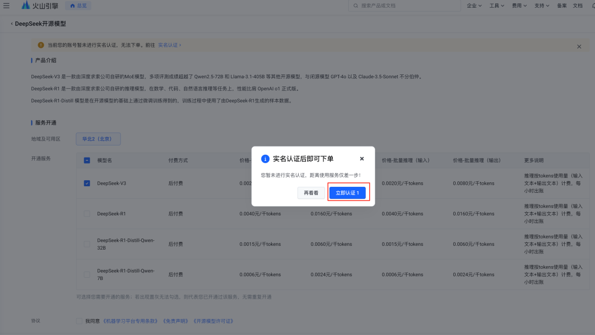Image resolution: width=595 pixels, height=335 pixels.
Task: Click the 更多说明 column header
Action: pyautogui.click(x=533, y=160)
